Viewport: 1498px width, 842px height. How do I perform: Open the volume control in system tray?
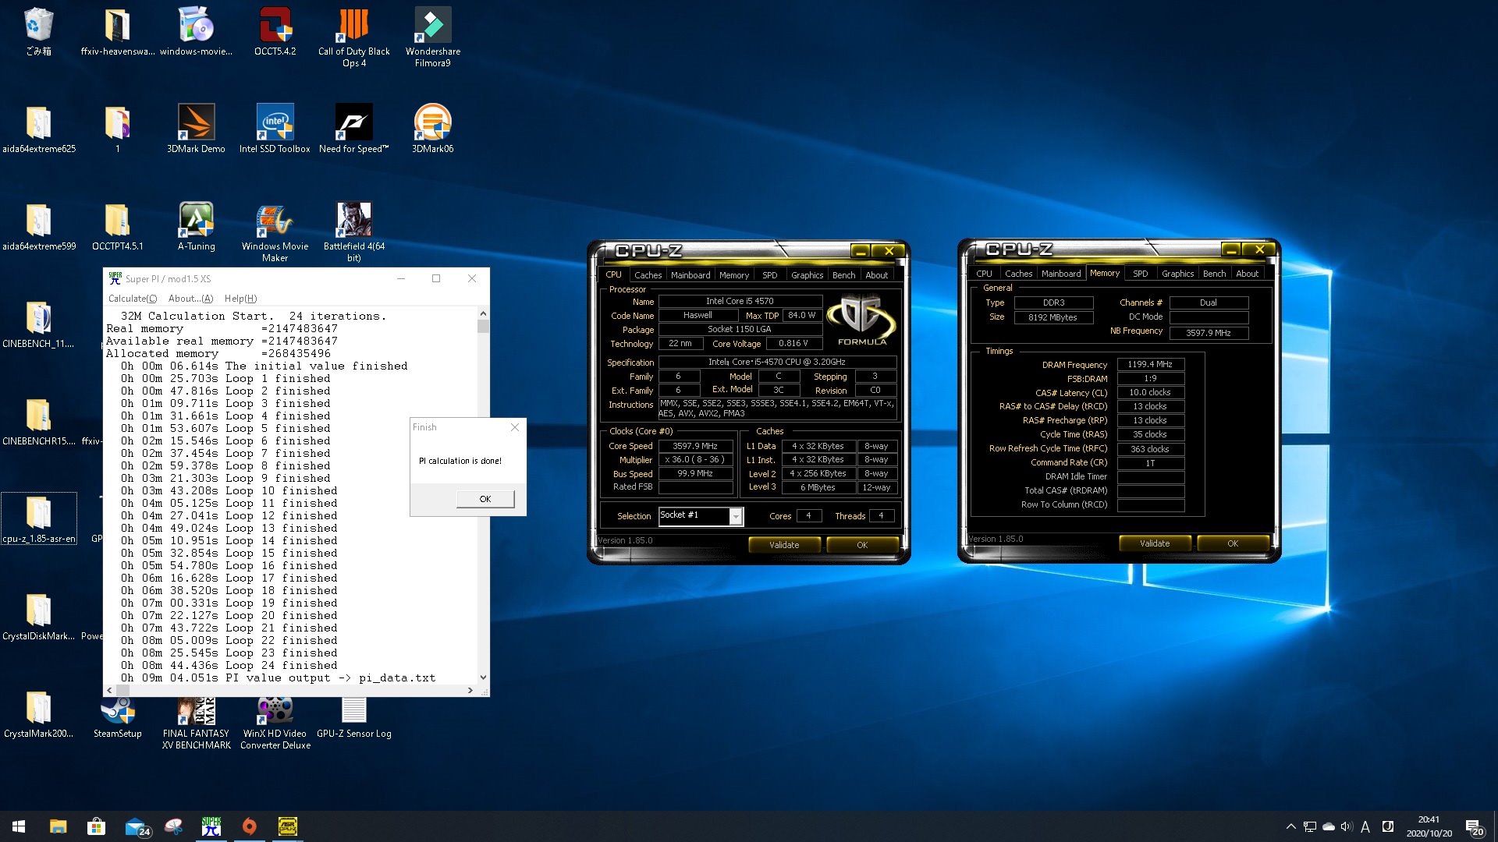tap(1347, 826)
